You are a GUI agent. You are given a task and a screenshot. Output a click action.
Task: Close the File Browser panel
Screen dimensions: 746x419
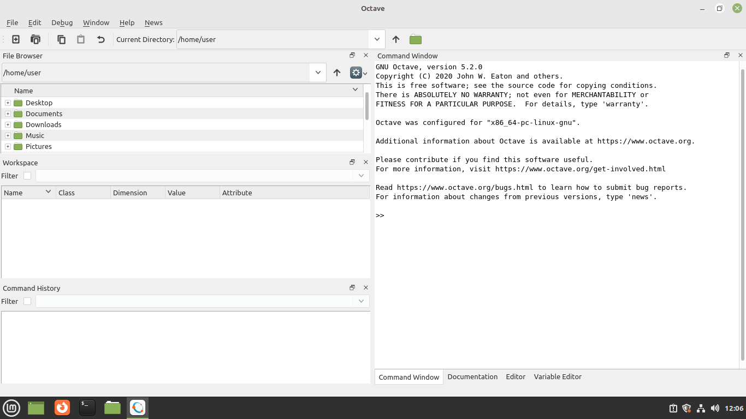pyautogui.click(x=366, y=55)
